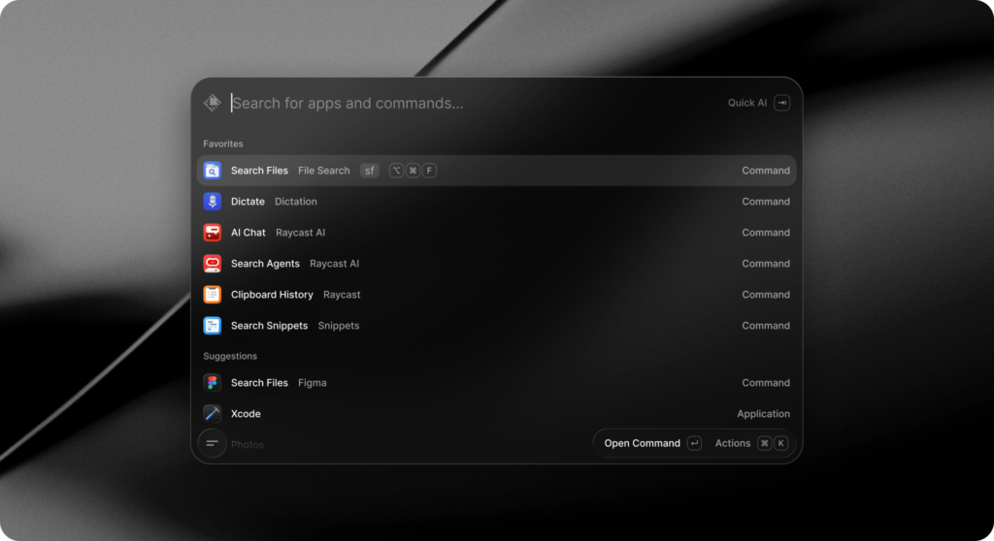Select the Search Files Figma row
Viewport: 994px width, 541px height.
click(x=496, y=383)
